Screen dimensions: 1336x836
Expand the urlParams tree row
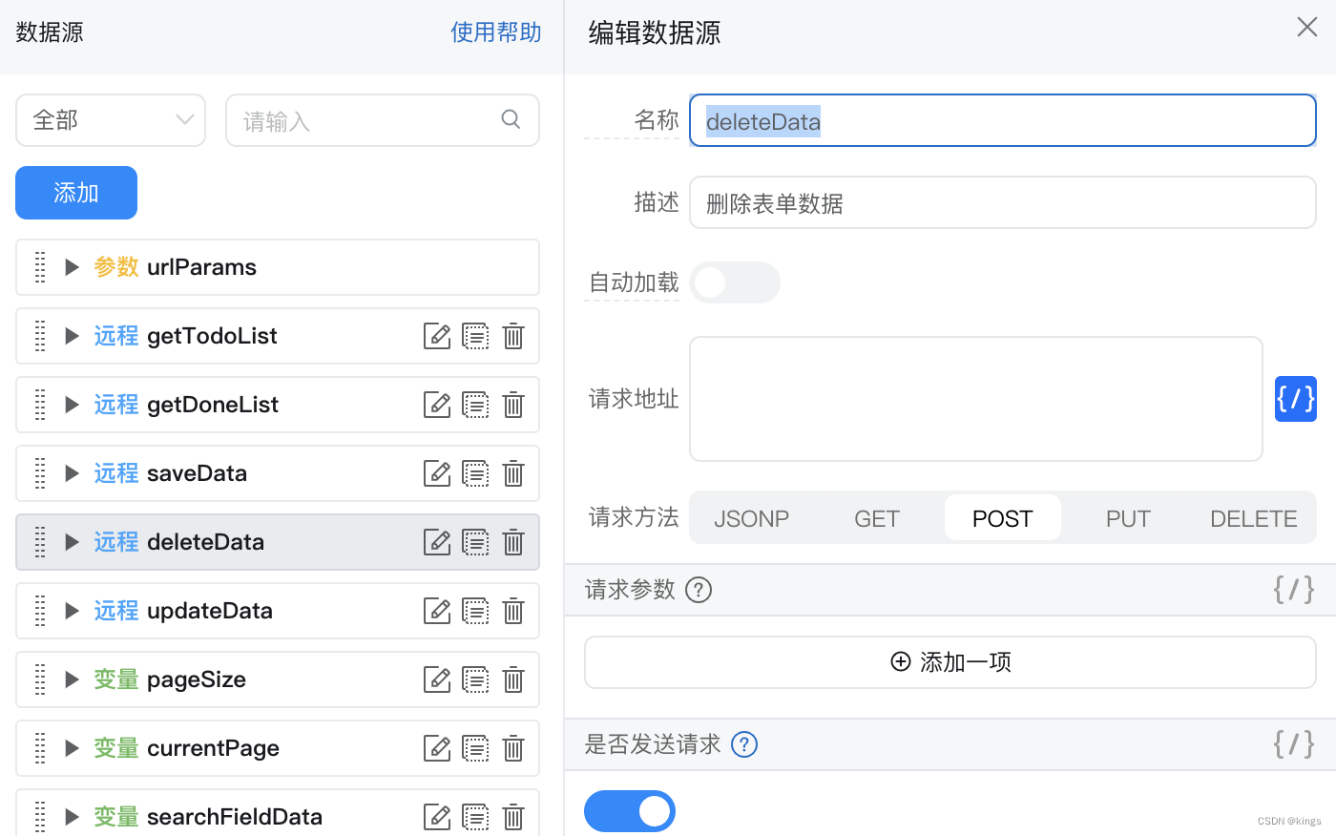coord(72,267)
